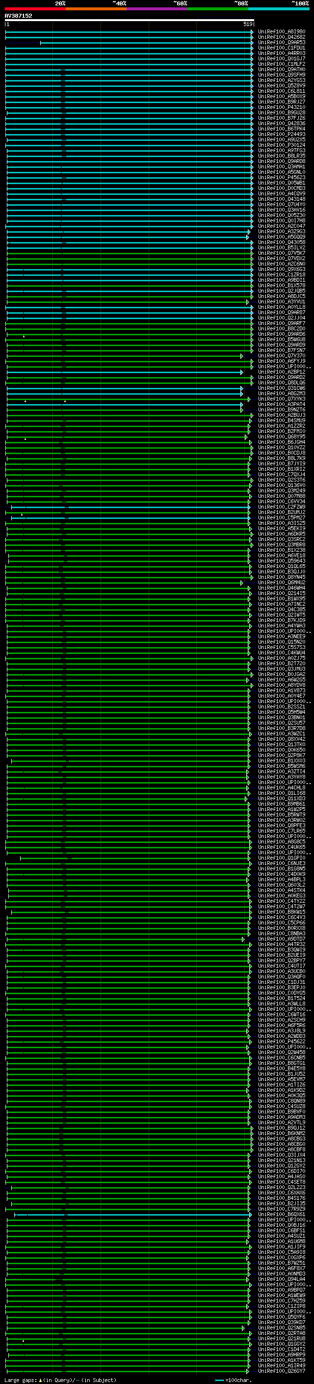Image resolution: width=314 pixels, height=1384 pixels.
Task: Select the UniRef100_Q43148 entry
Action: (x=282, y=199)
